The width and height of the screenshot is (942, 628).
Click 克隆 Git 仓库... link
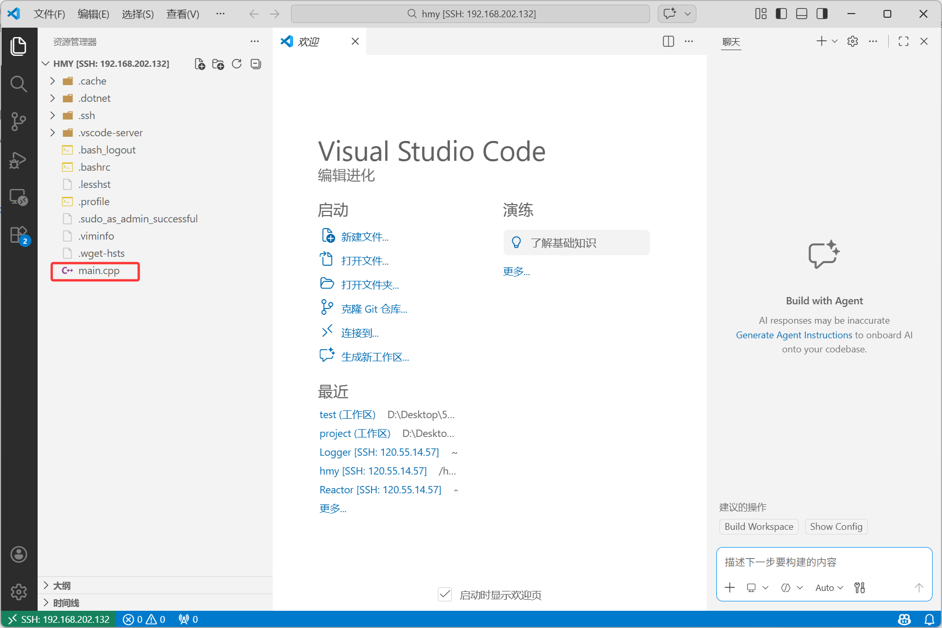(x=374, y=309)
